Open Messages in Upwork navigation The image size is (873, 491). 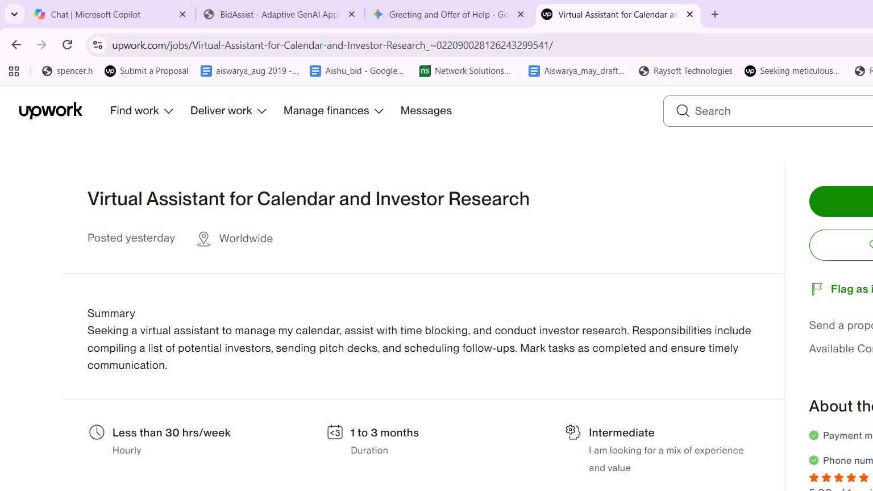[426, 111]
